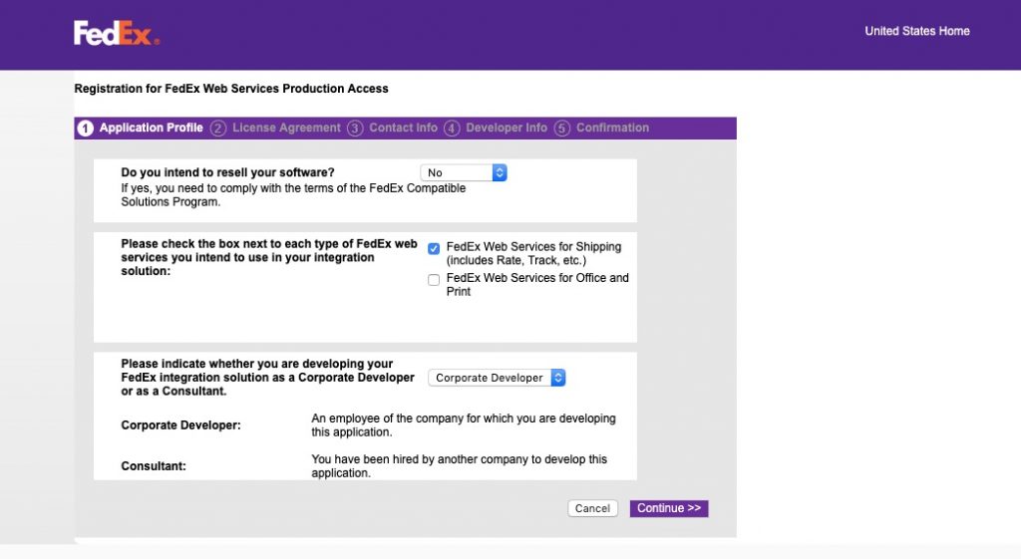Go to License Agreement step
1021x559 pixels.
click(286, 128)
